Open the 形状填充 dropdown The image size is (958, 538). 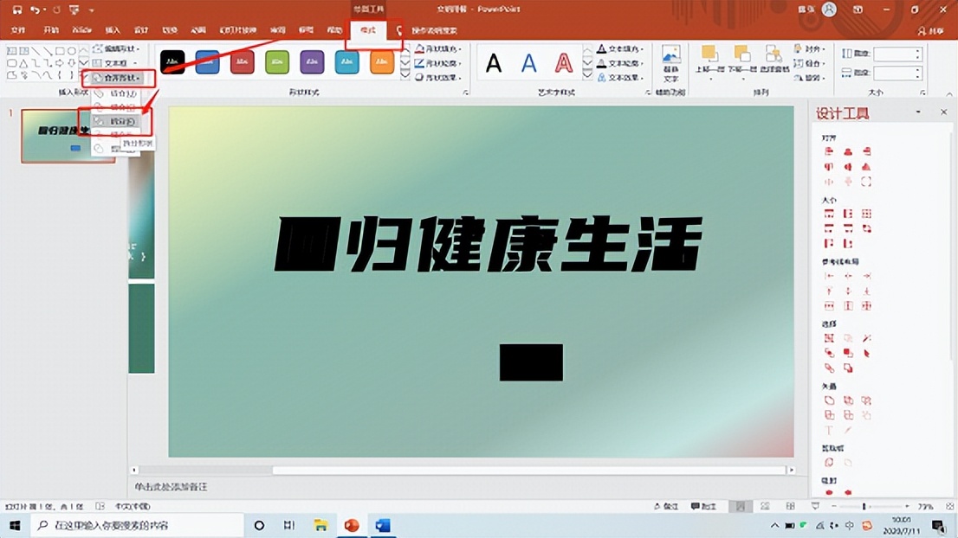[x=438, y=48]
